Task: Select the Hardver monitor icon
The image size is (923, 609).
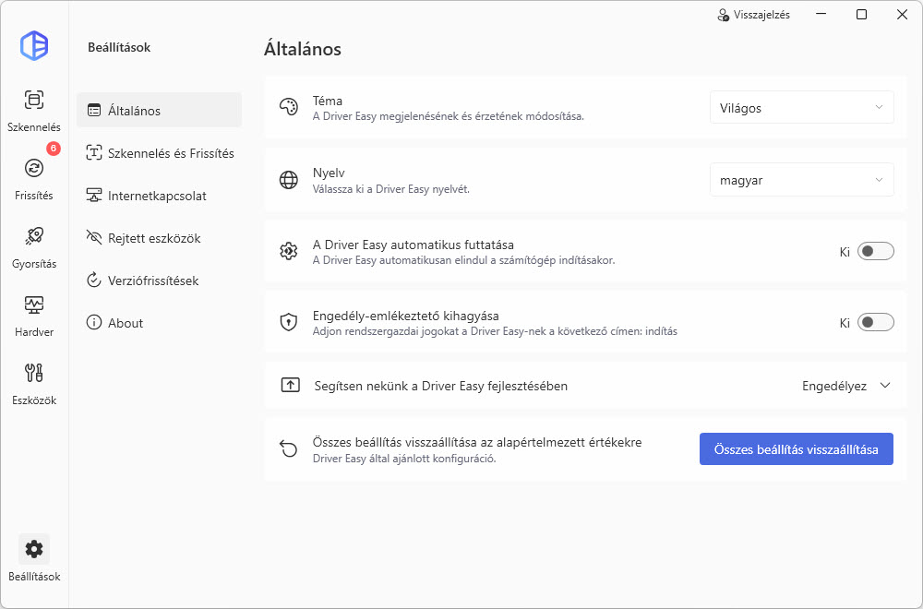Action: coord(34,304)
